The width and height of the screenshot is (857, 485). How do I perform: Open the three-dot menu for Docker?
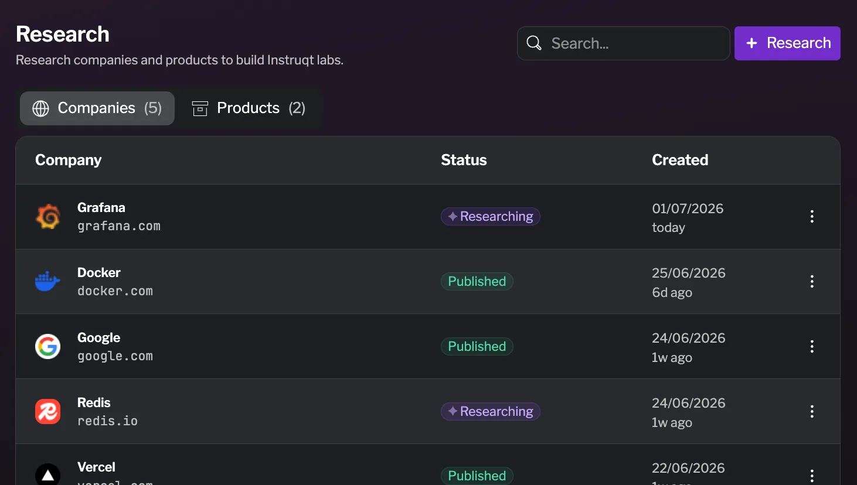812,282
